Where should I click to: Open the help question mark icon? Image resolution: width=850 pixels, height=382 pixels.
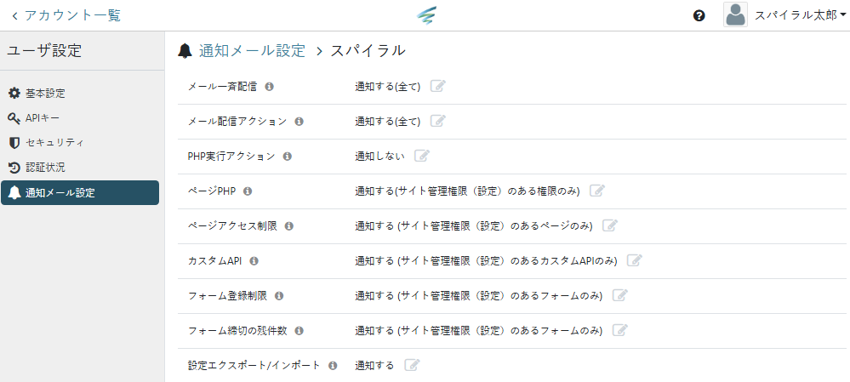coord(699,15)
